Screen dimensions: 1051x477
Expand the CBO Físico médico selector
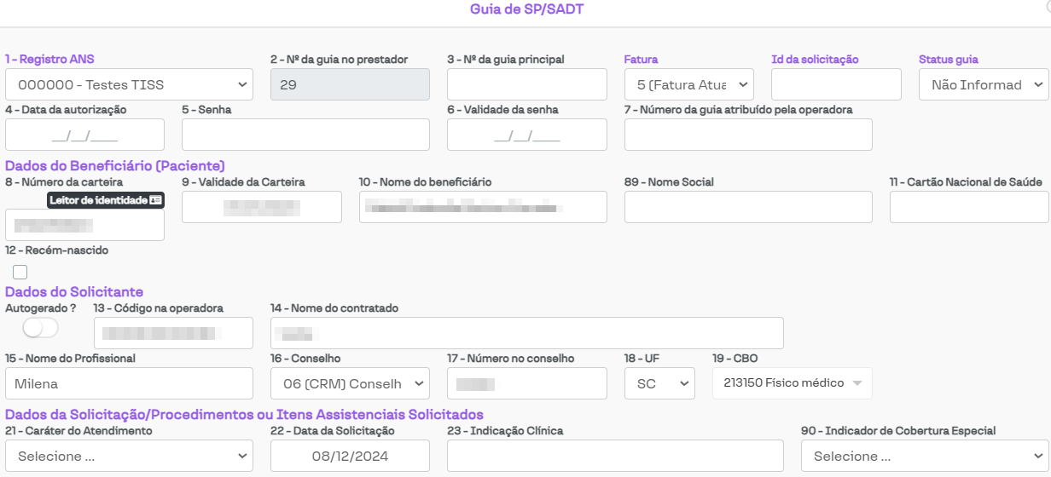(x=792, y=383)
